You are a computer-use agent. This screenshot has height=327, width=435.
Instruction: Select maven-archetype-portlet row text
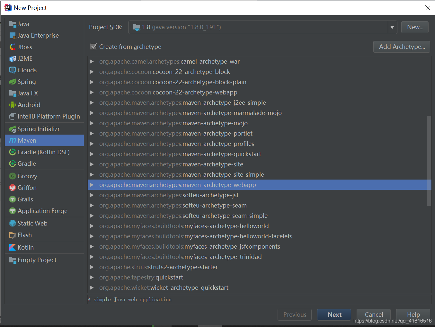click(176, 133)
